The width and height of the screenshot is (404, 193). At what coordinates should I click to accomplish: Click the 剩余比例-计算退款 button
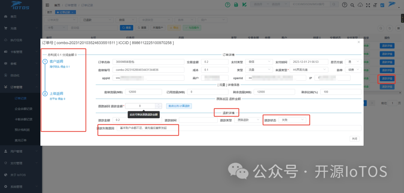pyautogui.click(x=179, y=106)
